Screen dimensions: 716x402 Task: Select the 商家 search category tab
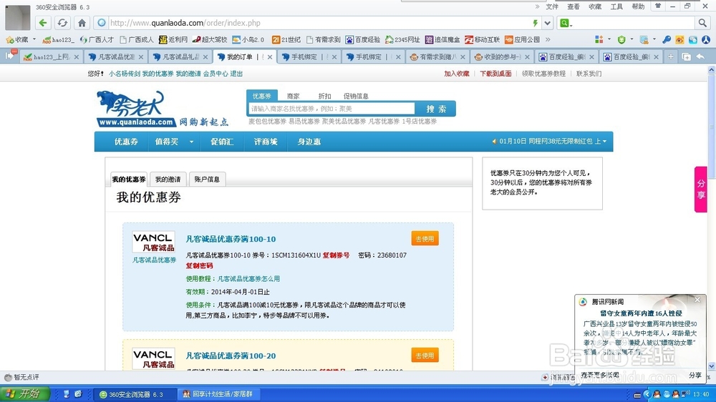coord(293,96)
